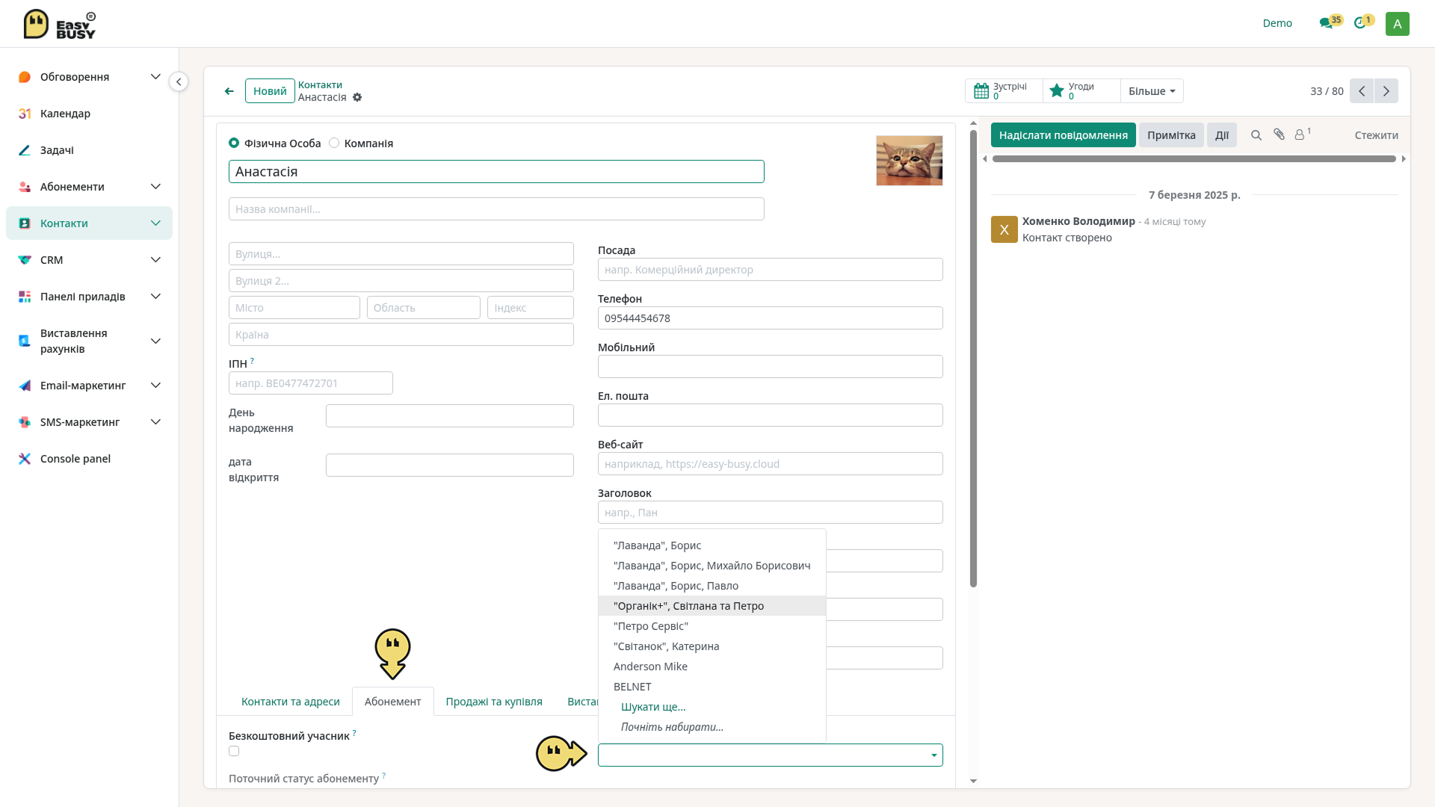Choose "Органік+", Світлана та Петро from list
This screenshot has width=1435, height=807.
pyautogui.click(x=712, y=606)
